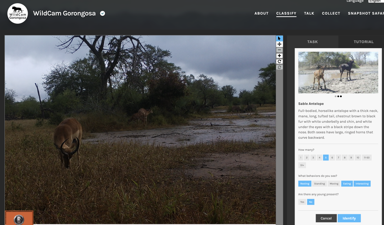Choose count 2 for How many
The height and width of the screenshot is (225, 384).
click(x=307, y=158)
